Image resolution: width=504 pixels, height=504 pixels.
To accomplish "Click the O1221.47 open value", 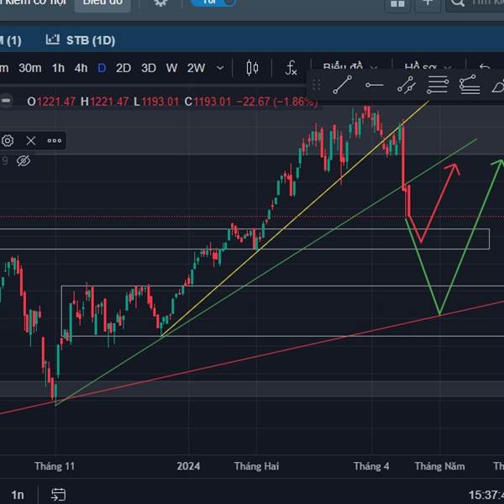I will (51, 102).
